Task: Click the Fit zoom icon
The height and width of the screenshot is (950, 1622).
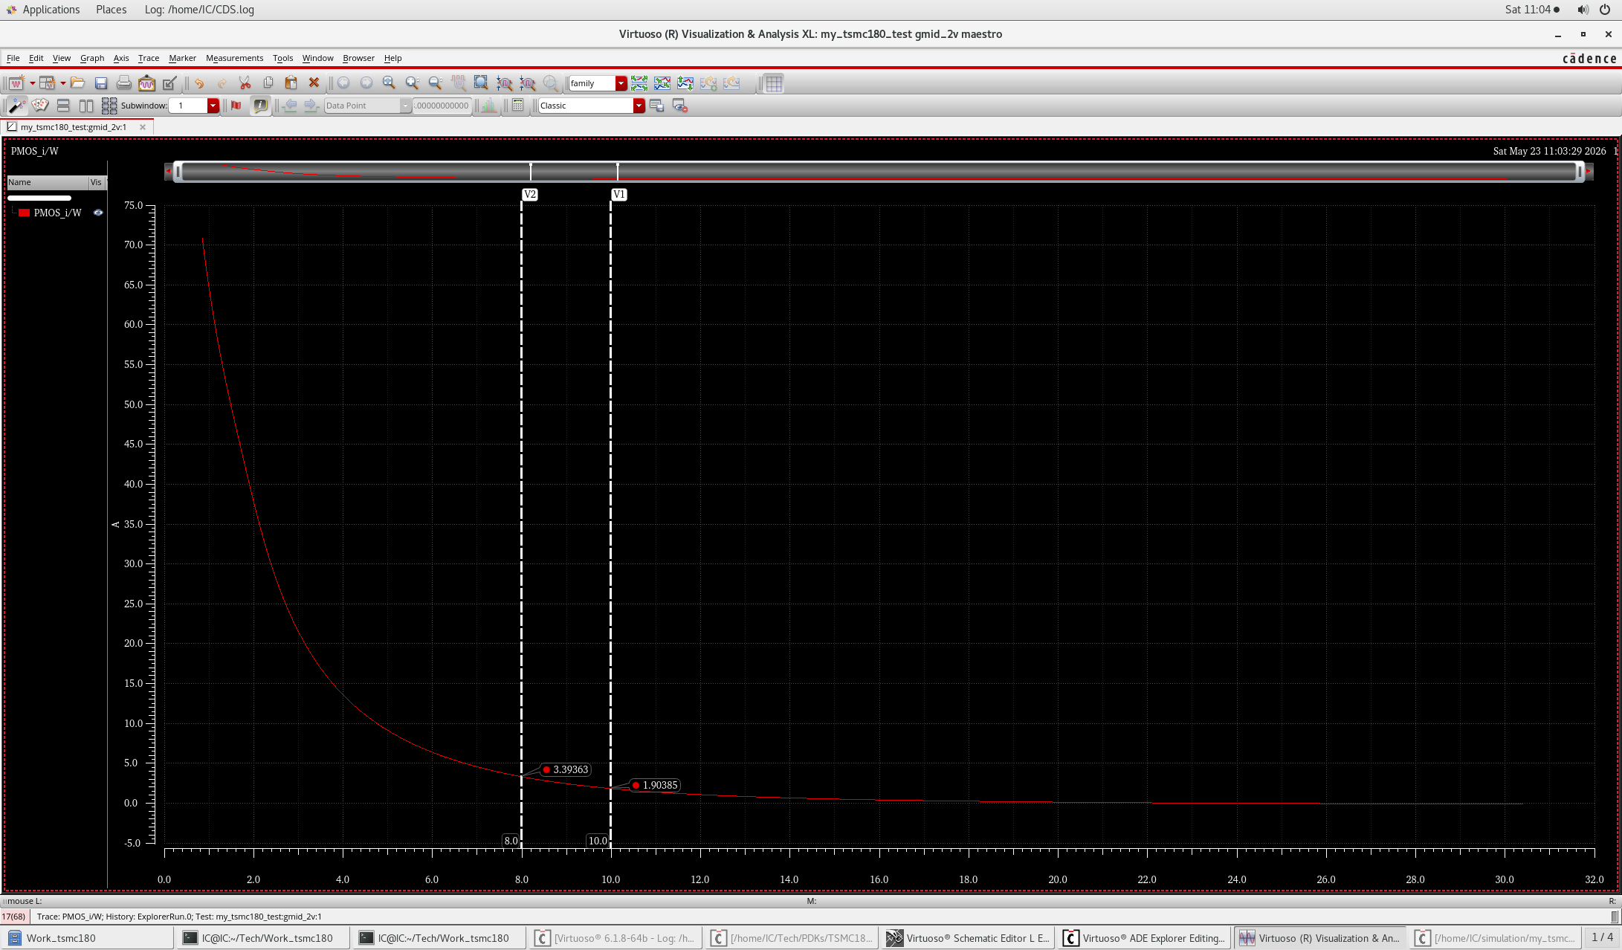Action: tap(389, 83)
